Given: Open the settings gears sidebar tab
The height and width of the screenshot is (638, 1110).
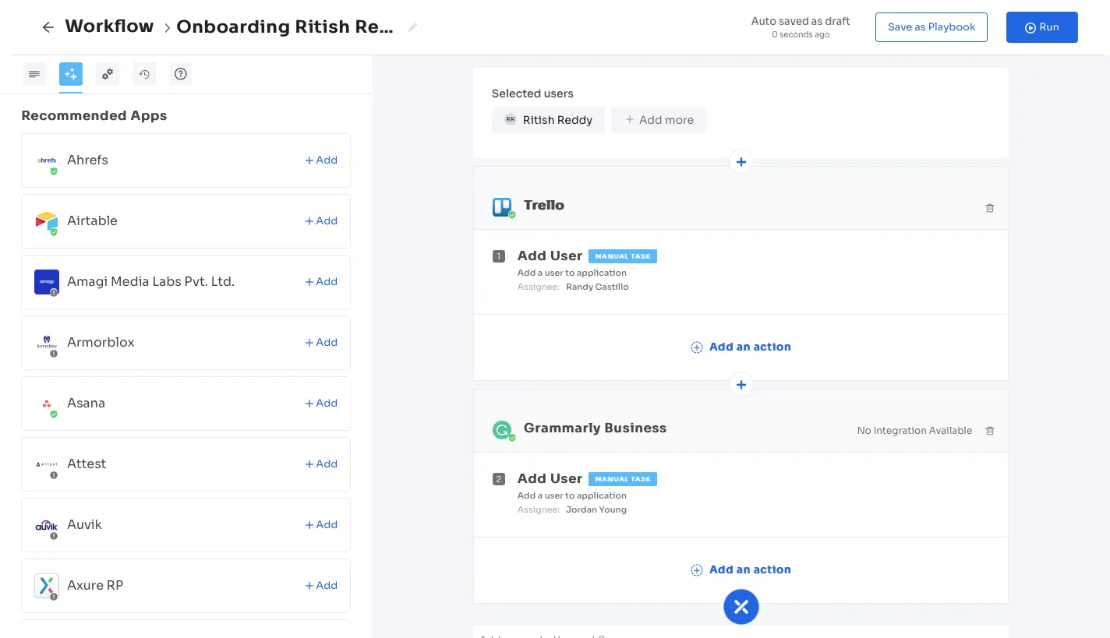Looking at the screenshot, I should point(108,74).
